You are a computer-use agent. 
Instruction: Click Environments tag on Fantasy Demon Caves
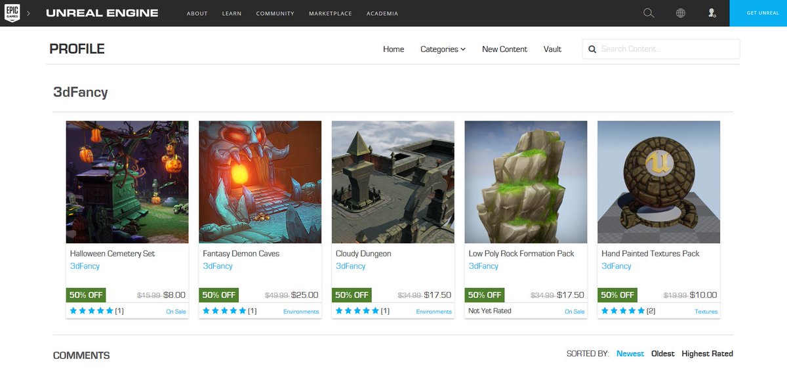301,312
